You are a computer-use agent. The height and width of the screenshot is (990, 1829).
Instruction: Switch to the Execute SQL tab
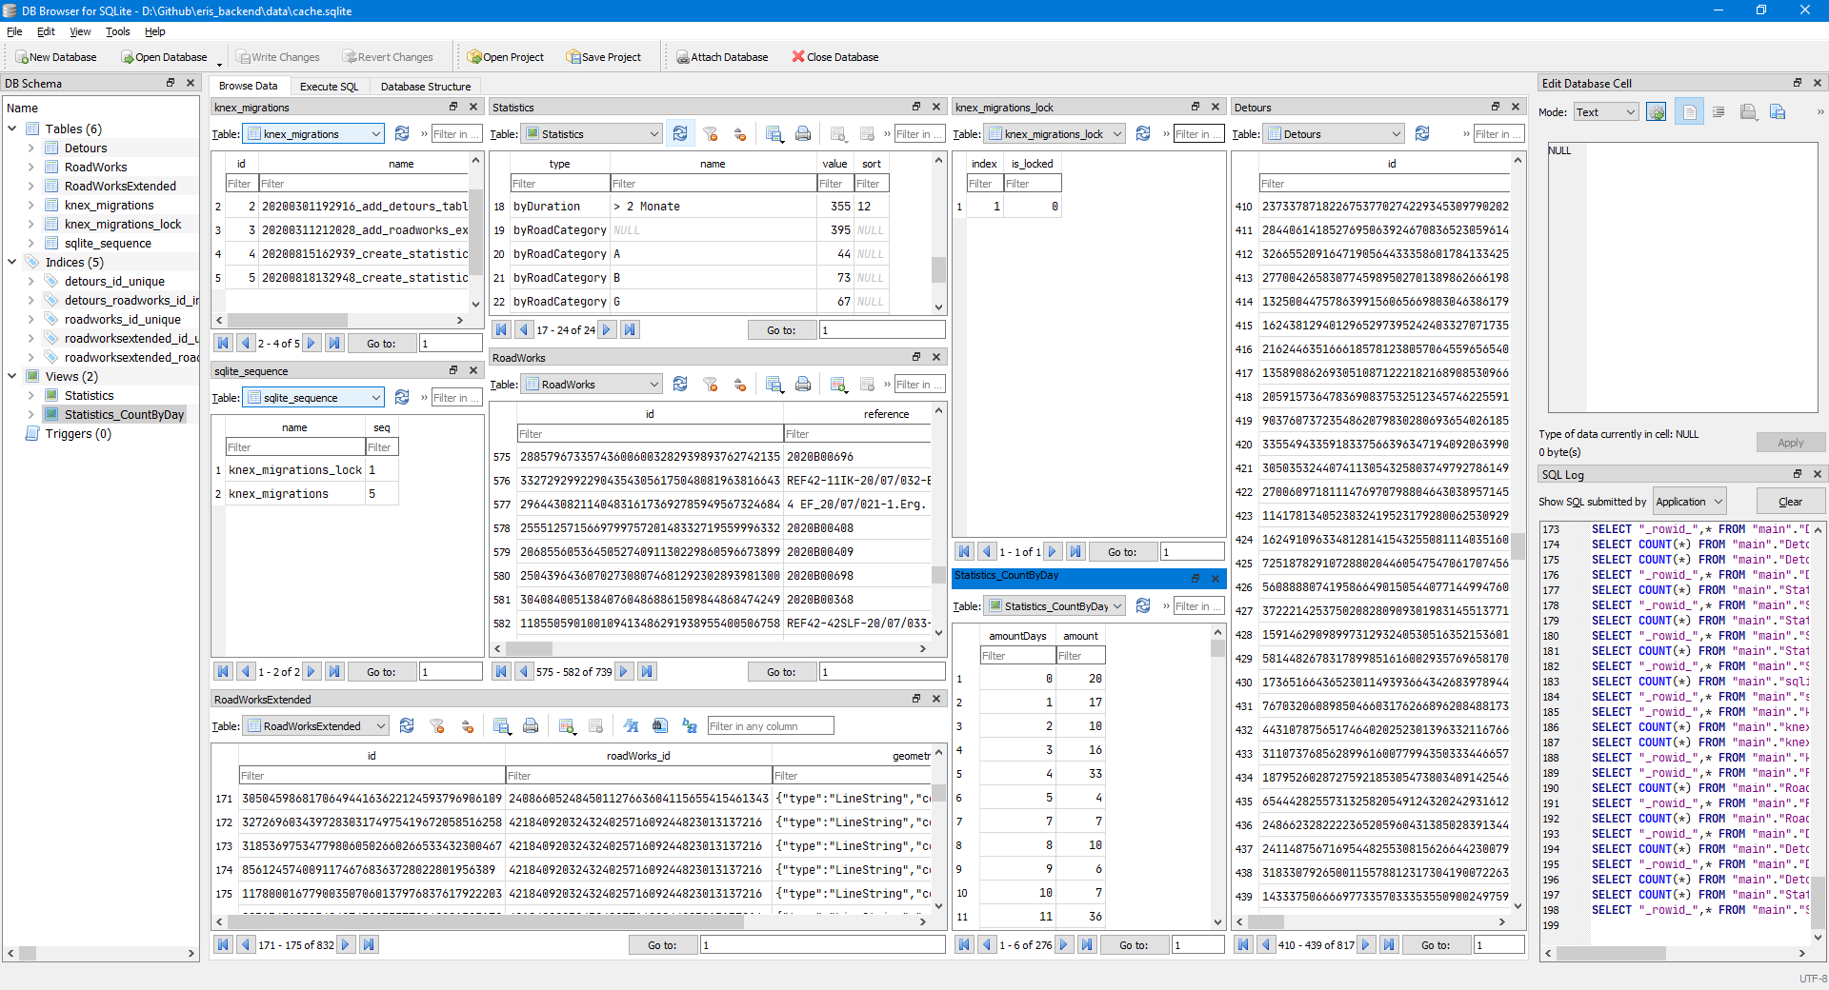point(329,86)
